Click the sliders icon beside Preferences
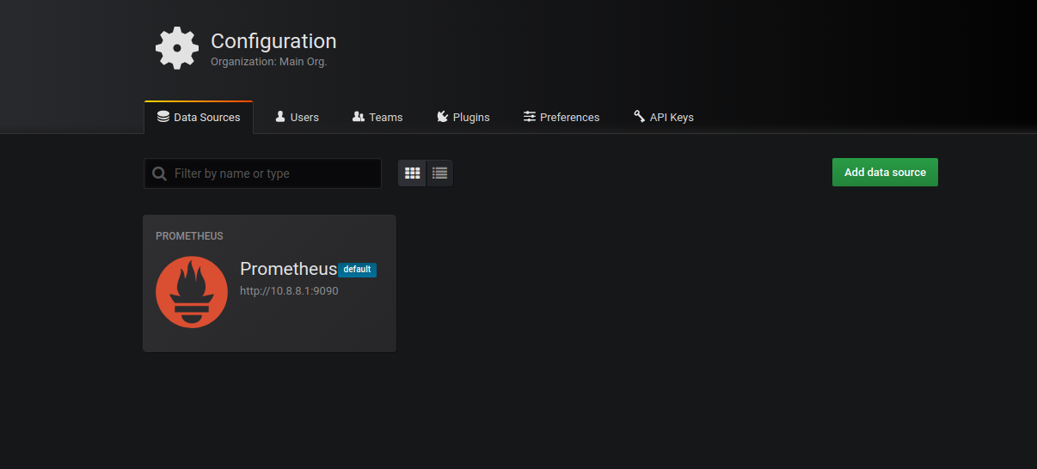 pos(530,117)
